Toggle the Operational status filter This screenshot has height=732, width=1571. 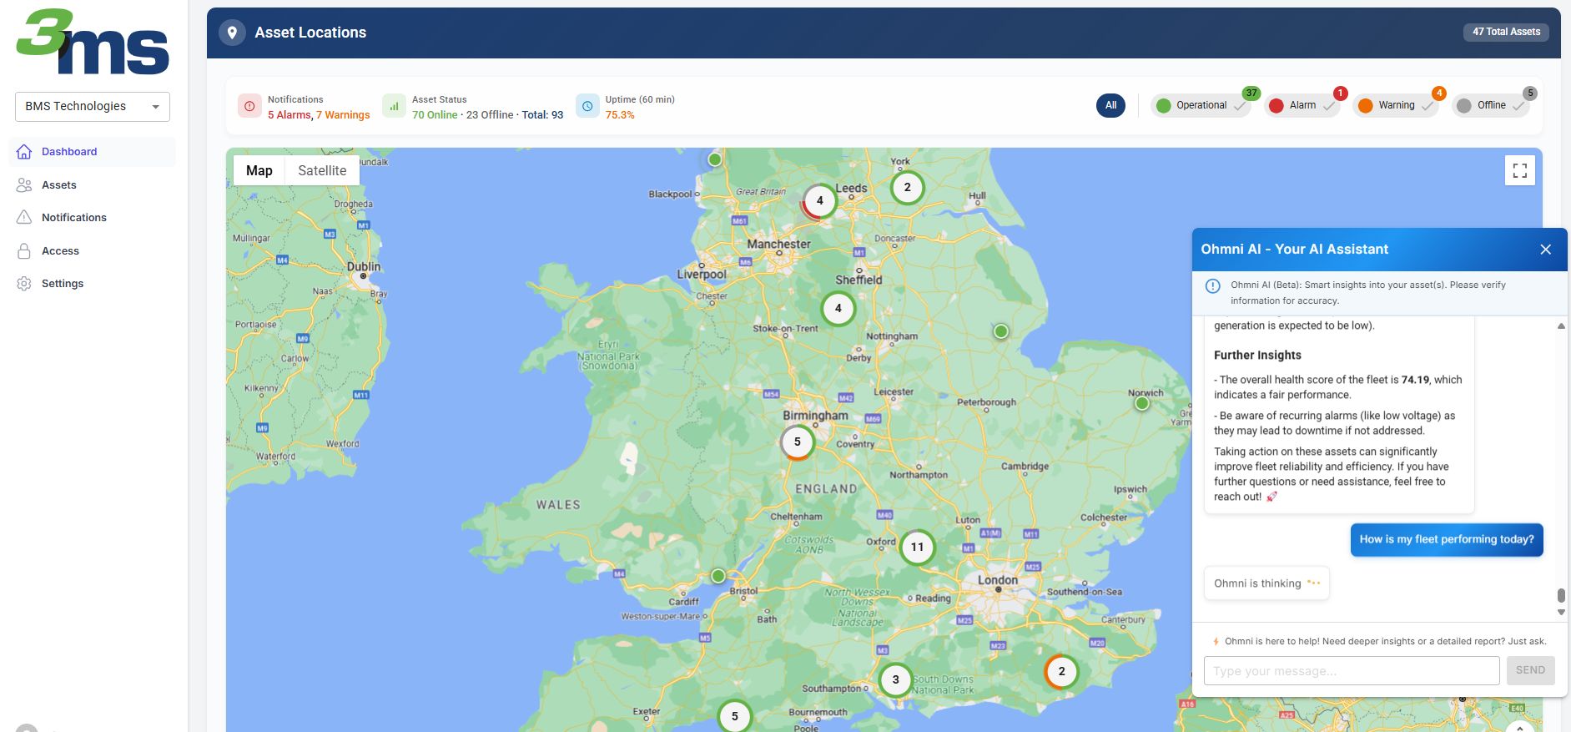(1201, 105)
